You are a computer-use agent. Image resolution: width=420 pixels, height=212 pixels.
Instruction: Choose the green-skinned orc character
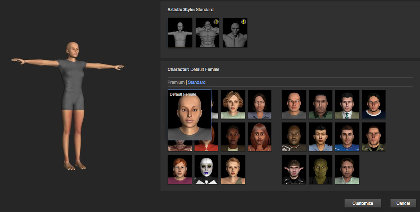320,169
